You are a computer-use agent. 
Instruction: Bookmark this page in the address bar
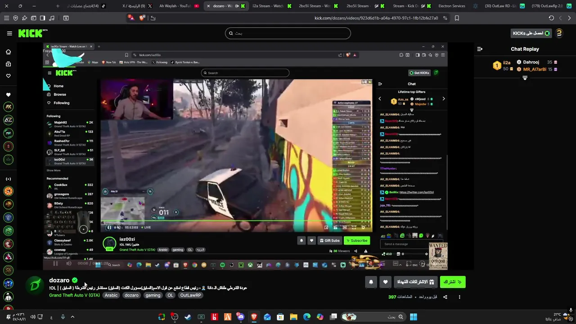coord(457,18)
